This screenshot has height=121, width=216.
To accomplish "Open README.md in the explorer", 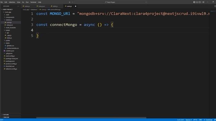I will pos(10,66).
